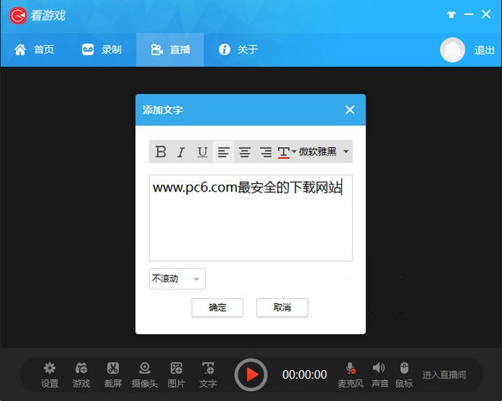Go to the 首页 home tab

(x=34, y=50)
